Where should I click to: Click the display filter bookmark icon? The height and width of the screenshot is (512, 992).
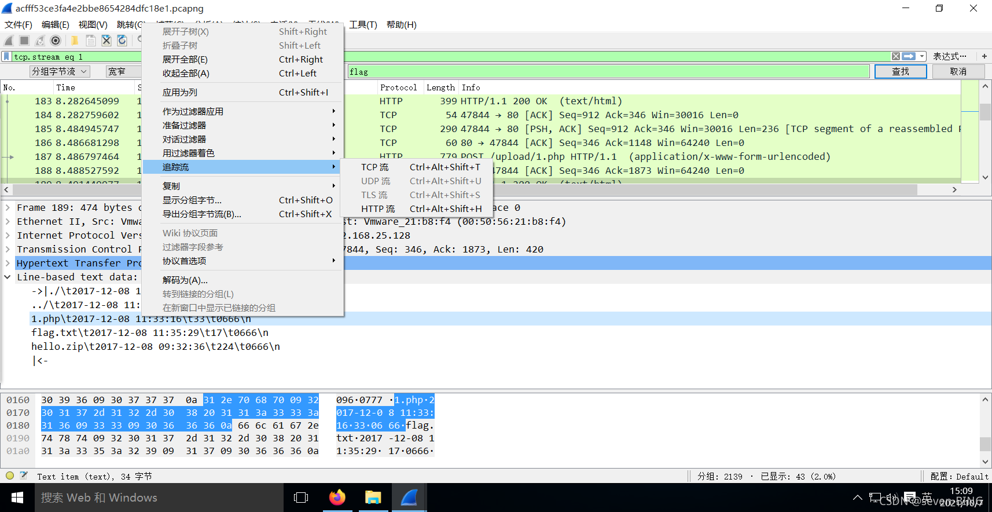coord(6,56)
